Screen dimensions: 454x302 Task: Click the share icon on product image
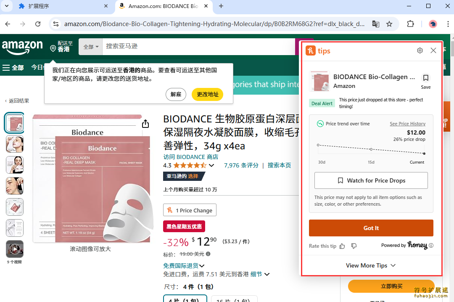point(145,124)
